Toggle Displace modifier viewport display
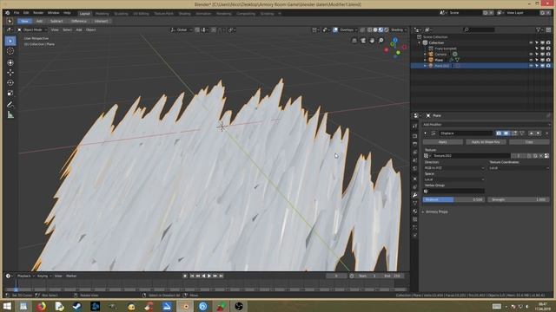 pos(506,133)
